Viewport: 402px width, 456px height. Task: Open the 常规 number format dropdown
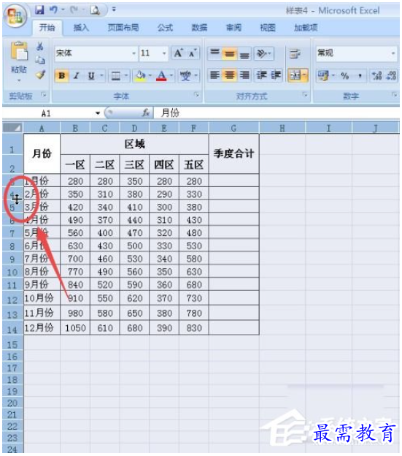tap(393, 53)
